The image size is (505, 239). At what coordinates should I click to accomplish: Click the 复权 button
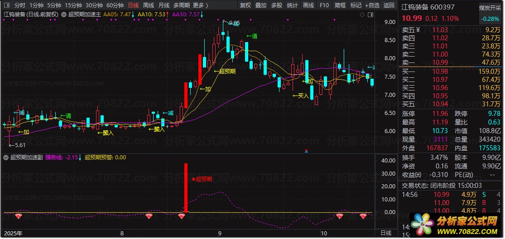tap(245, 5)
